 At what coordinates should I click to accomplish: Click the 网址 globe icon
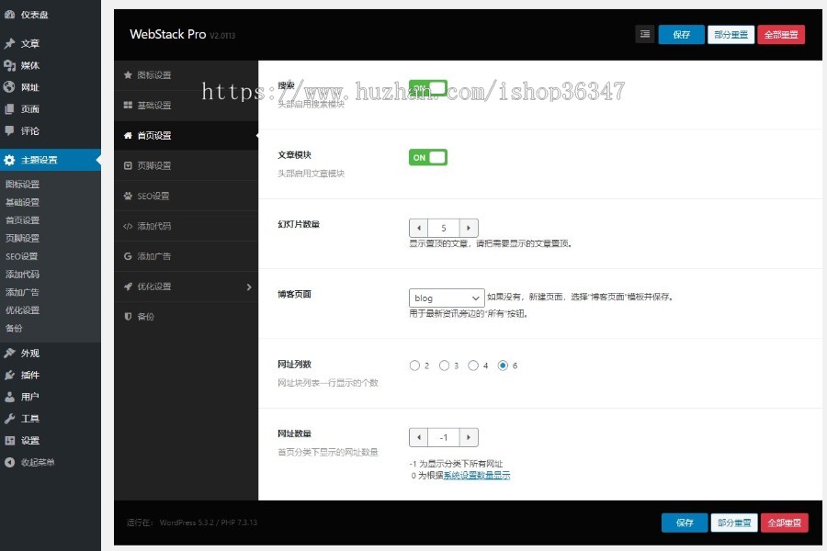point(9,87)
